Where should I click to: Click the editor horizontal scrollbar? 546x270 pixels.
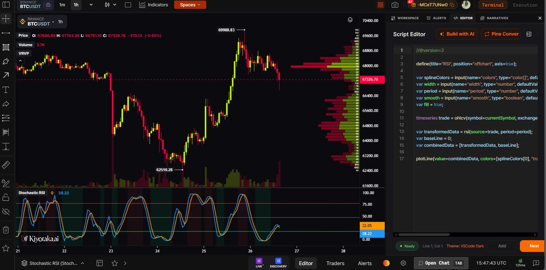point(465,234)
